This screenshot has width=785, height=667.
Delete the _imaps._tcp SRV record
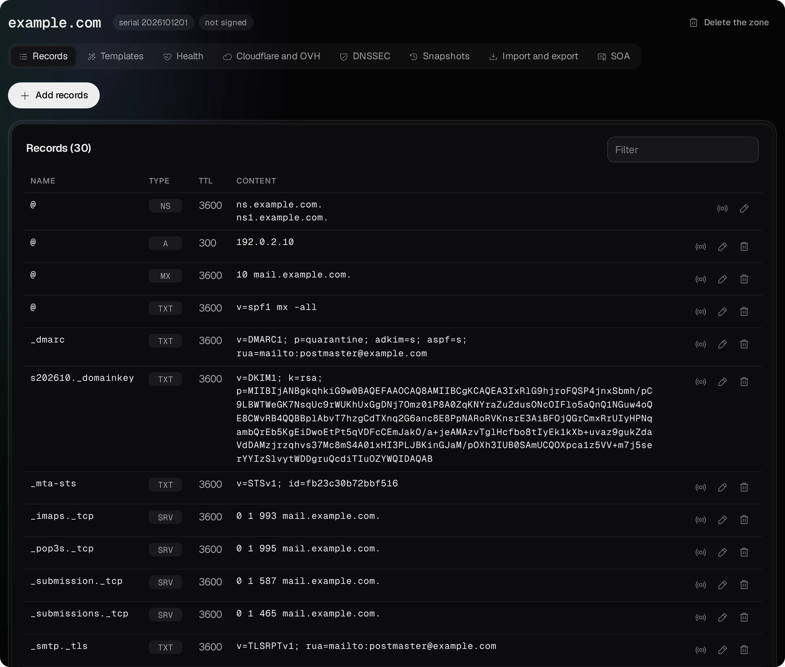(744, 520)
